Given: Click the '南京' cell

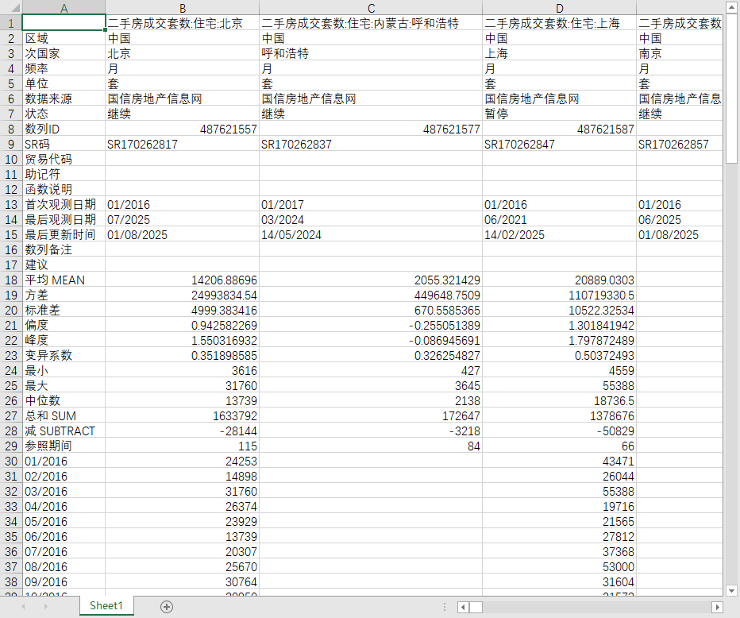Looking at the screenshot, I should click(x=680, y=53).
